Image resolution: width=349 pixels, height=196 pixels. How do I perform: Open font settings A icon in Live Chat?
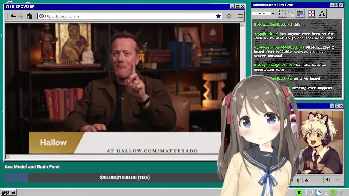pos(322,13)
